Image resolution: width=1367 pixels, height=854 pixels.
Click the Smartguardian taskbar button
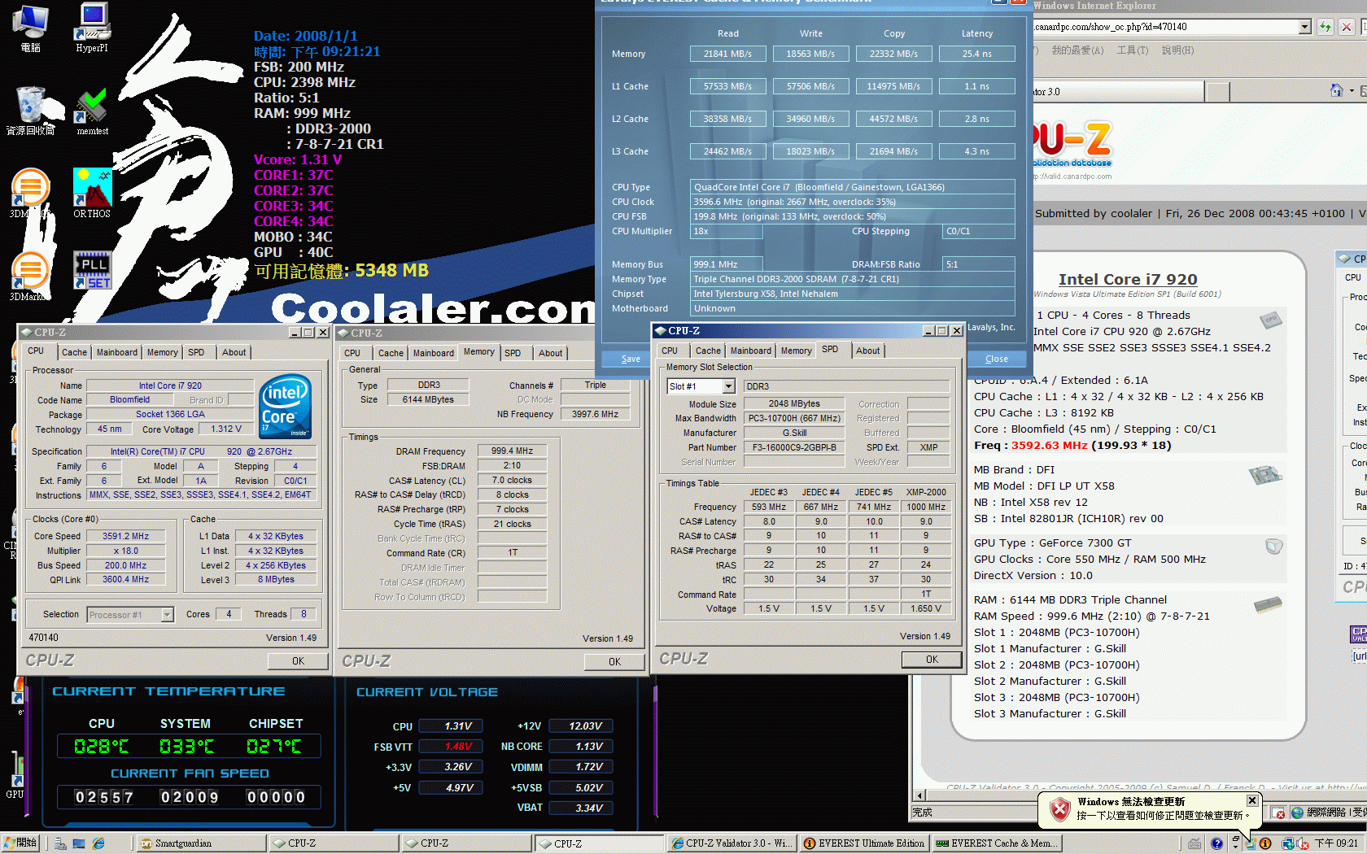pyautogui.click(x=200, y=843)
